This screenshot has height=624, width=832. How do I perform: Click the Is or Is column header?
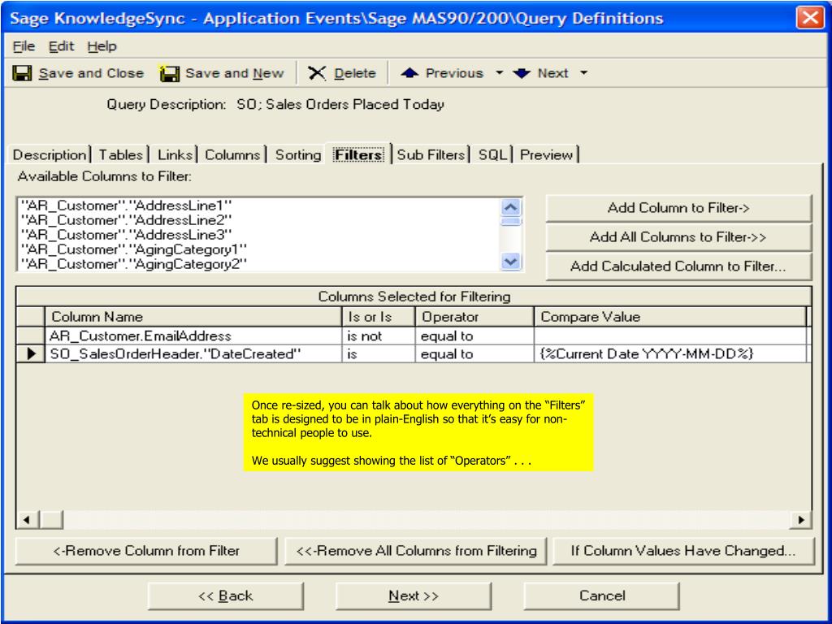click(x=379, y=317)
